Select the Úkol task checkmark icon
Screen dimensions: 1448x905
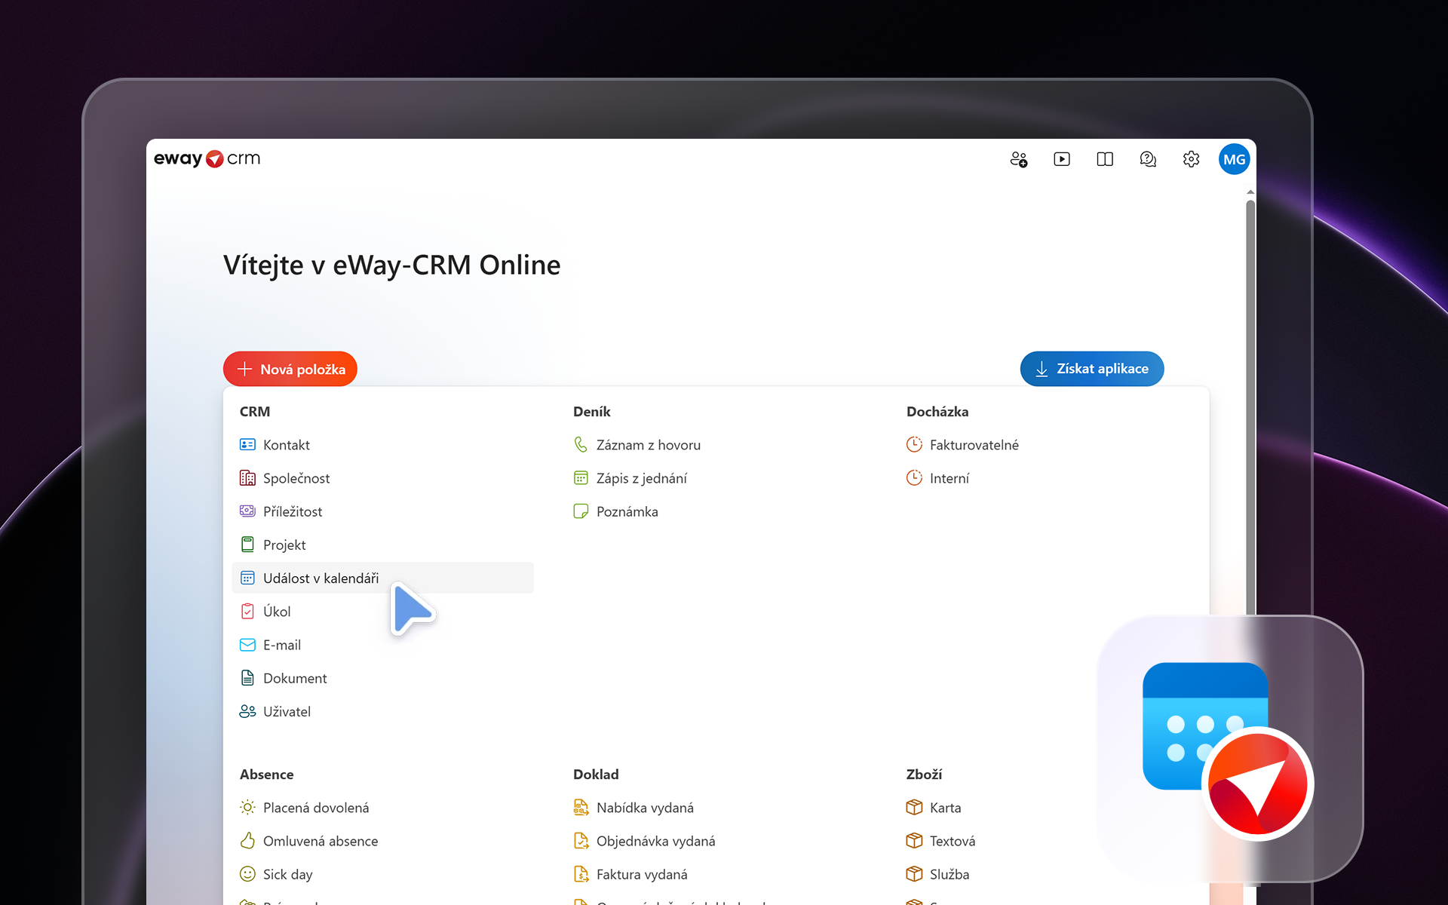(247, 611)
